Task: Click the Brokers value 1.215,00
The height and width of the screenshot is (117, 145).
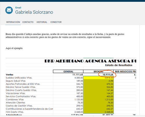Action: coord(109,99)
